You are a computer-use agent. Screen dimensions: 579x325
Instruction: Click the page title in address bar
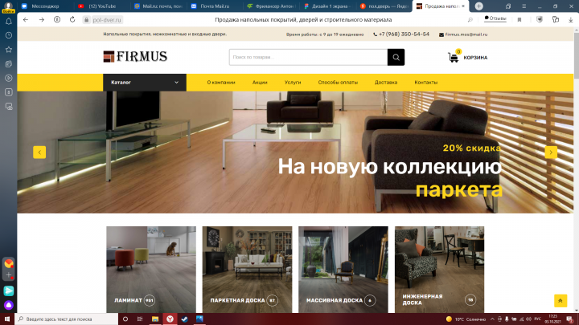click(303, 20)
